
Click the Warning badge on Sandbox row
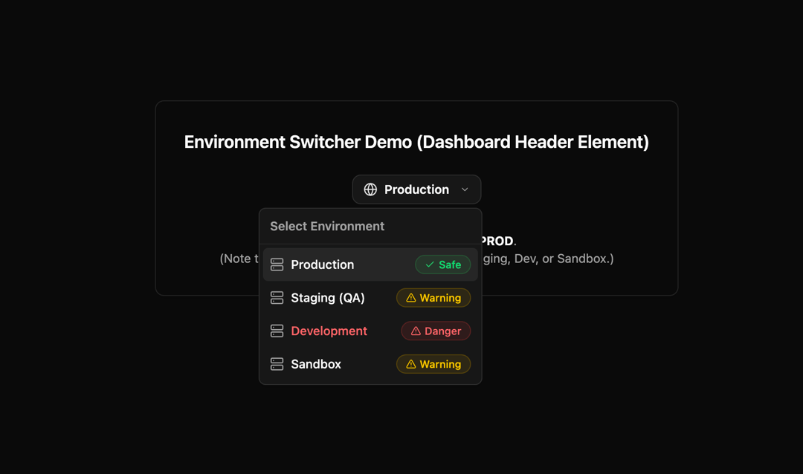coord(433,365)
